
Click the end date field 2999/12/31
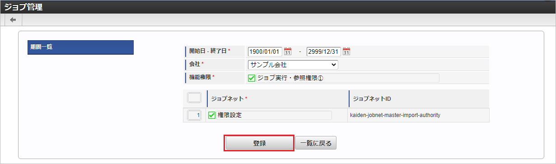click(x=324, y=52)
